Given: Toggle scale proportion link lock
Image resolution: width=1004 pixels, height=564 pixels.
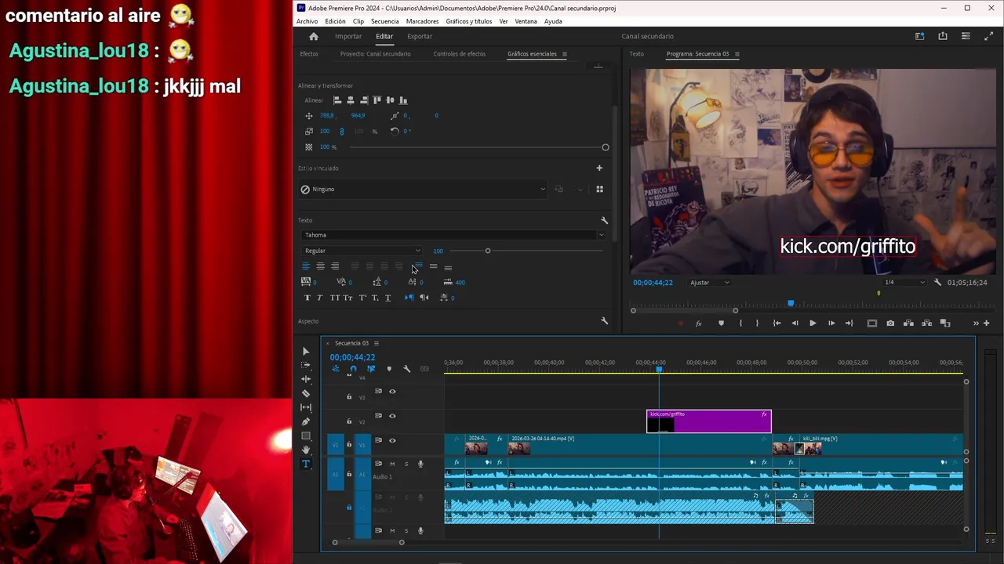Looking at the screenshot, I should 341,132.
